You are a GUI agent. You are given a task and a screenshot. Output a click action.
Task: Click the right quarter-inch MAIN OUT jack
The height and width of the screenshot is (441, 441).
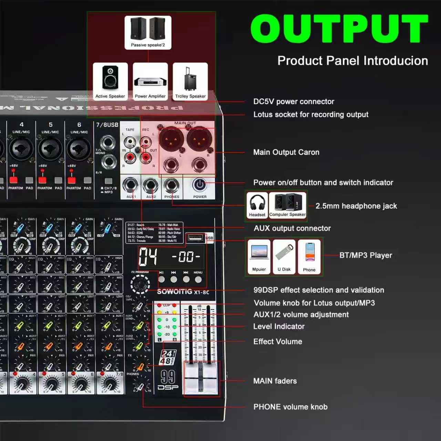click(199, 165)
